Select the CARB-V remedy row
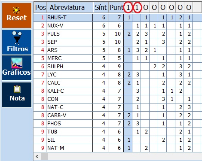 pyautogui.click(x=117, y=115)
